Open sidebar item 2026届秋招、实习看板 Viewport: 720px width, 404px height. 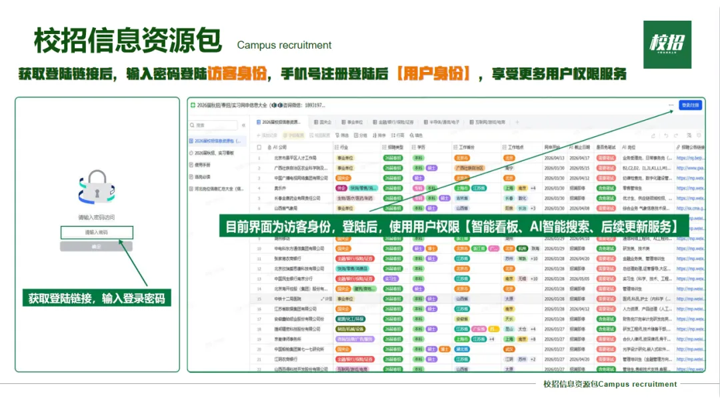[213, 153]
